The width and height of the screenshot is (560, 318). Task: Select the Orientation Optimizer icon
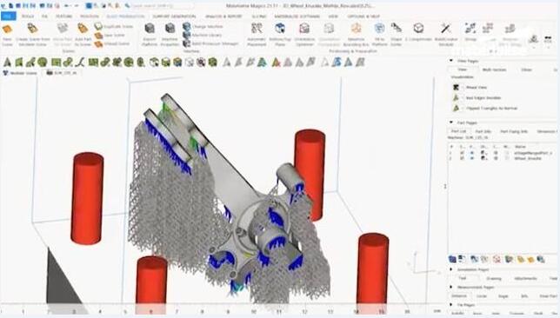(x=304, y=29)
